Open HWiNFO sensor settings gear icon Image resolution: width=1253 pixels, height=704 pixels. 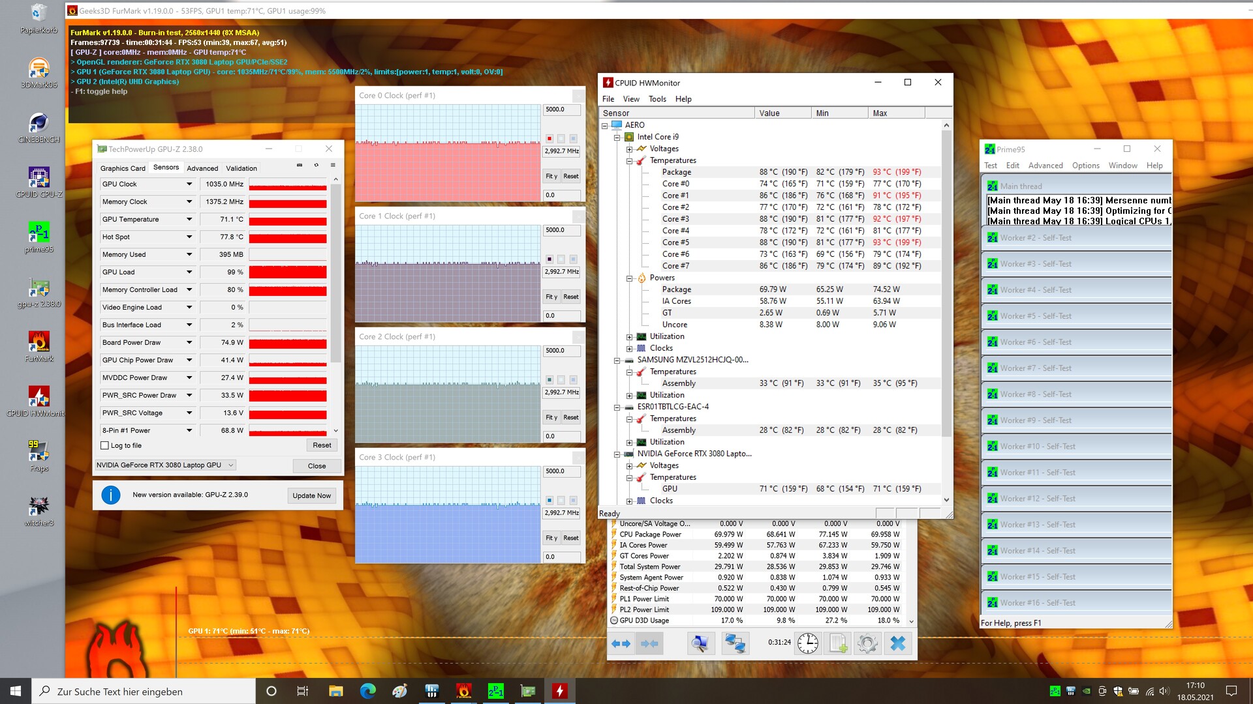pyautogui.click(x=867, y=643)
